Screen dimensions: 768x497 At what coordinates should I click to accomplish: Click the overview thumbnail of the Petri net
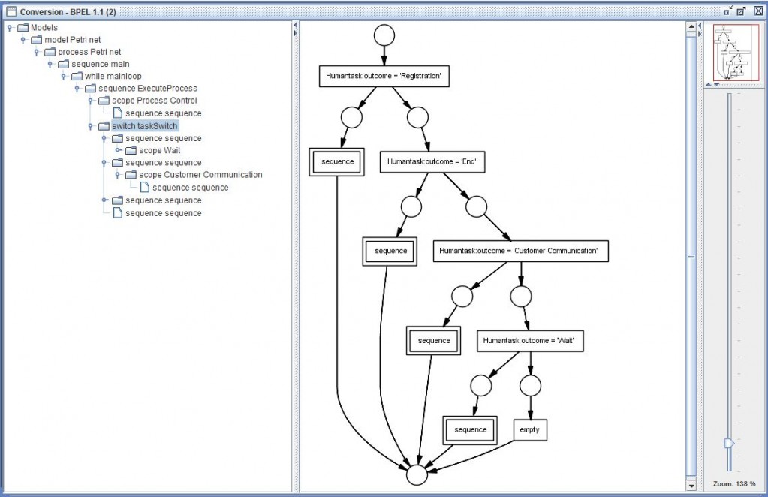(732, 52)
